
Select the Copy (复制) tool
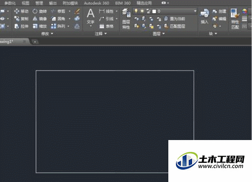21,19
